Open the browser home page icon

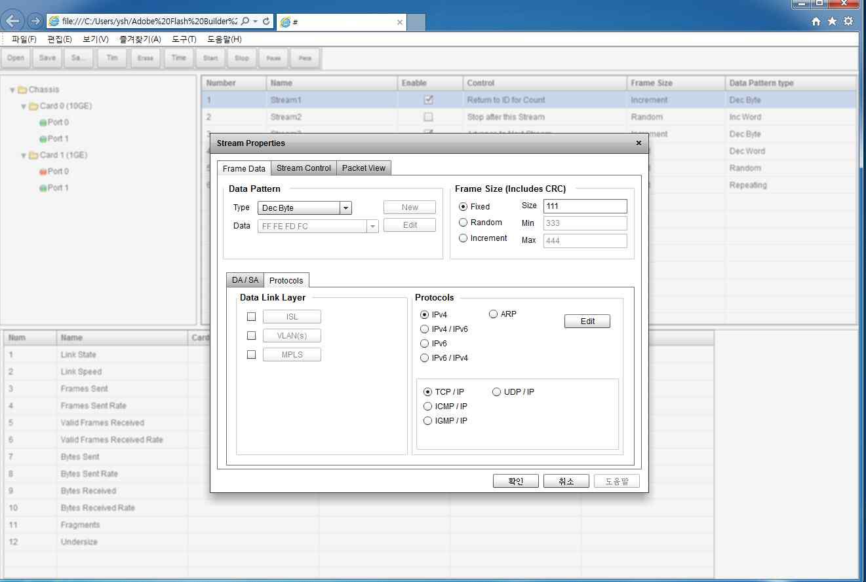click(816, 22)
